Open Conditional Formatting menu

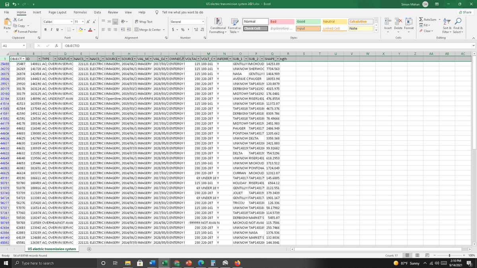218,25
